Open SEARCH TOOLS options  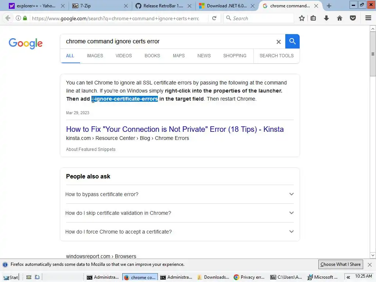(276, 56)
